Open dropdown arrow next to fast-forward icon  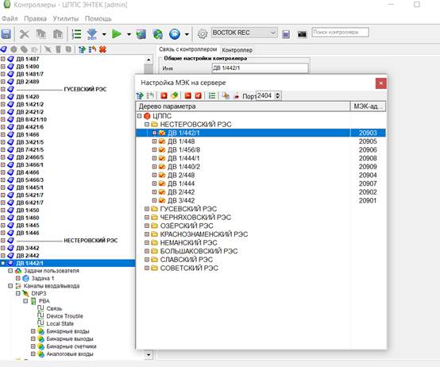(187, 34)
